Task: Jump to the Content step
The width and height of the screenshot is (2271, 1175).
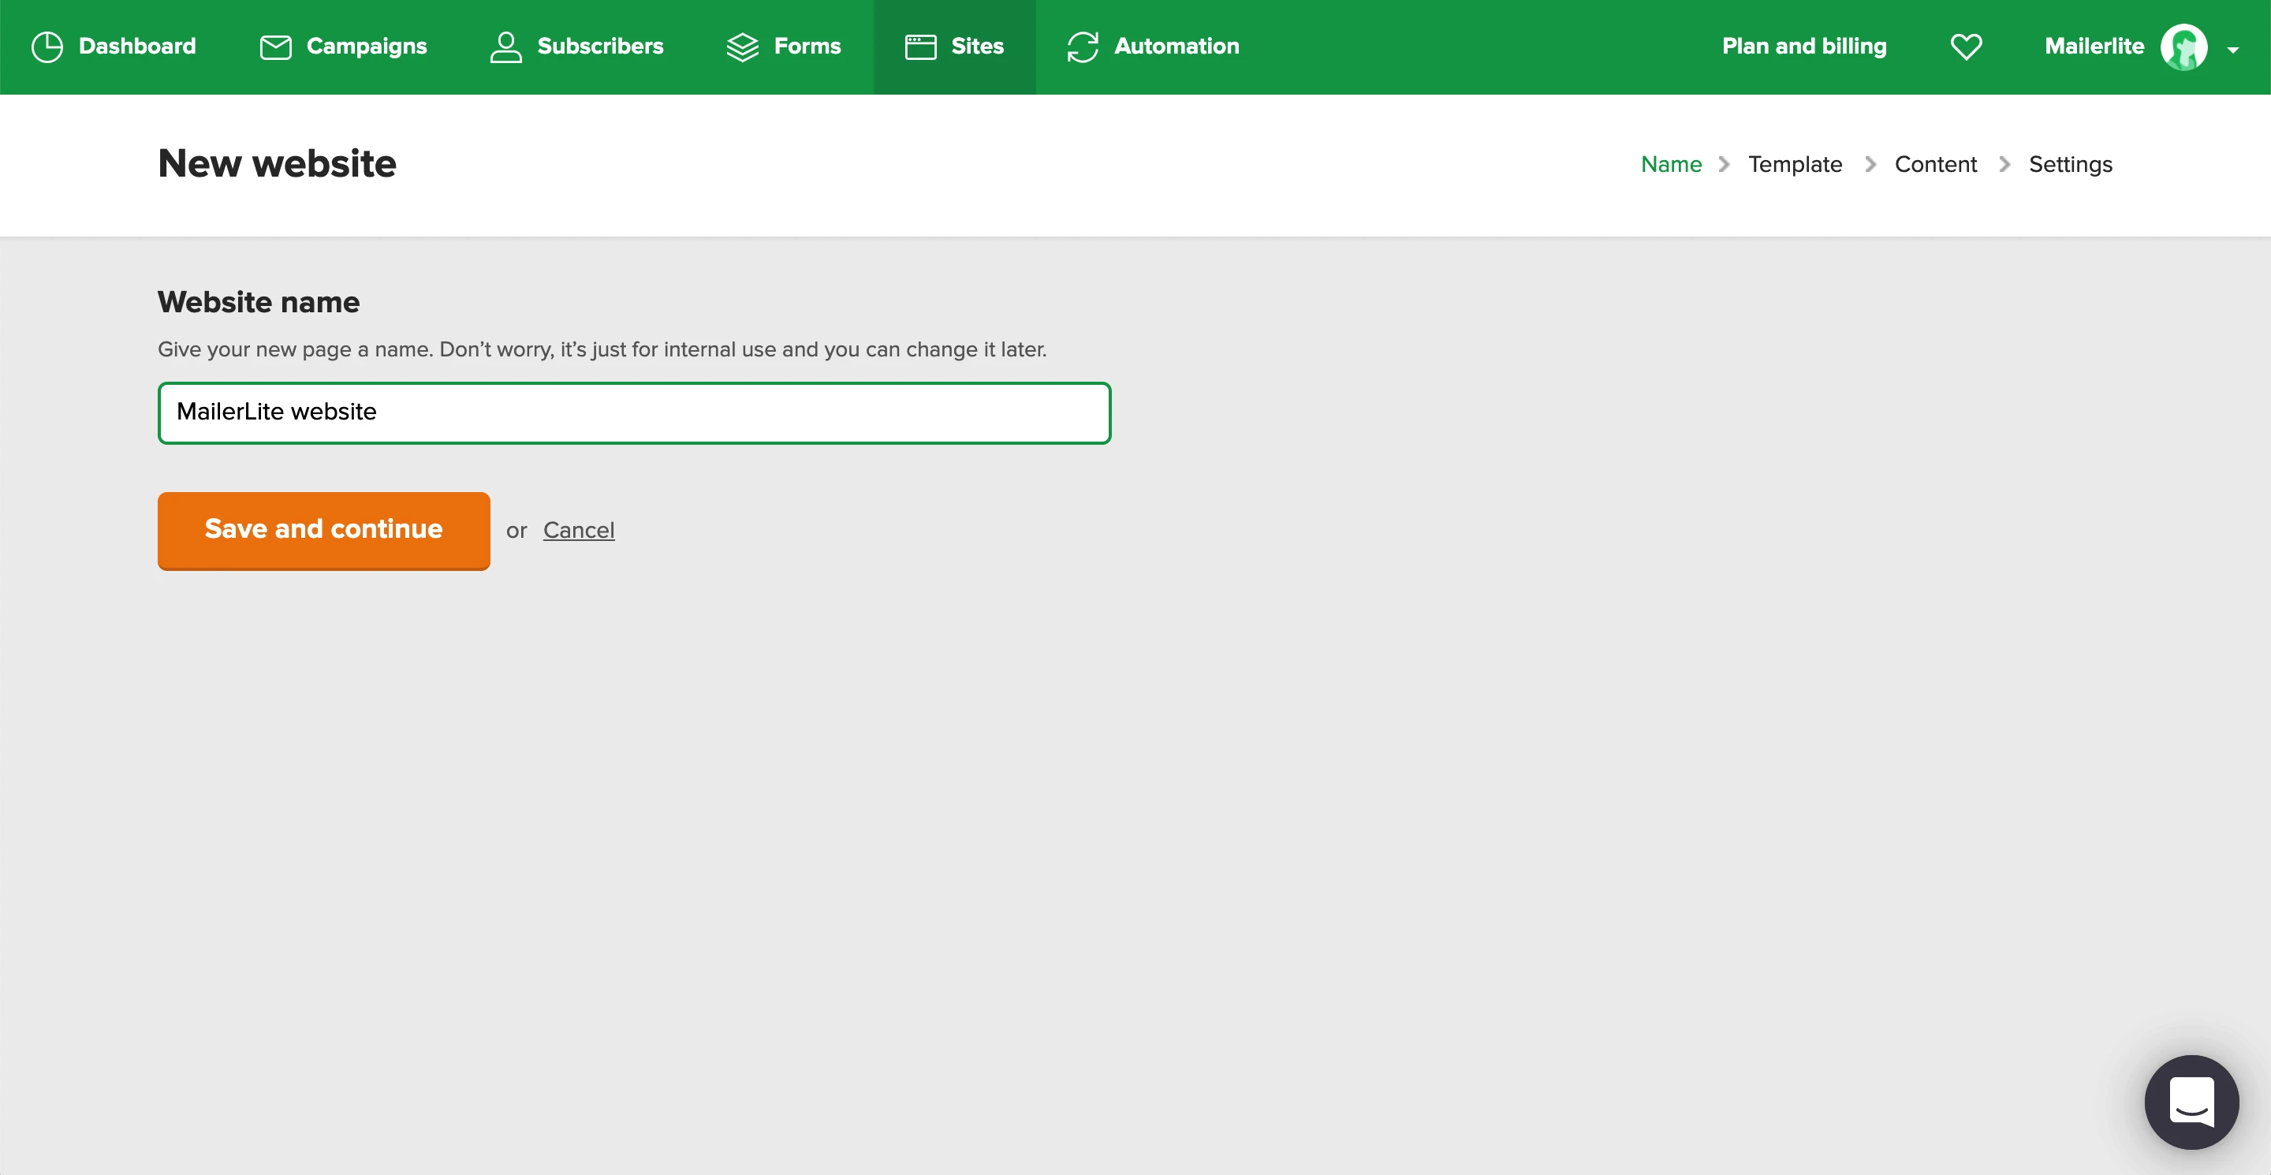Action: tap(1935, 165)
